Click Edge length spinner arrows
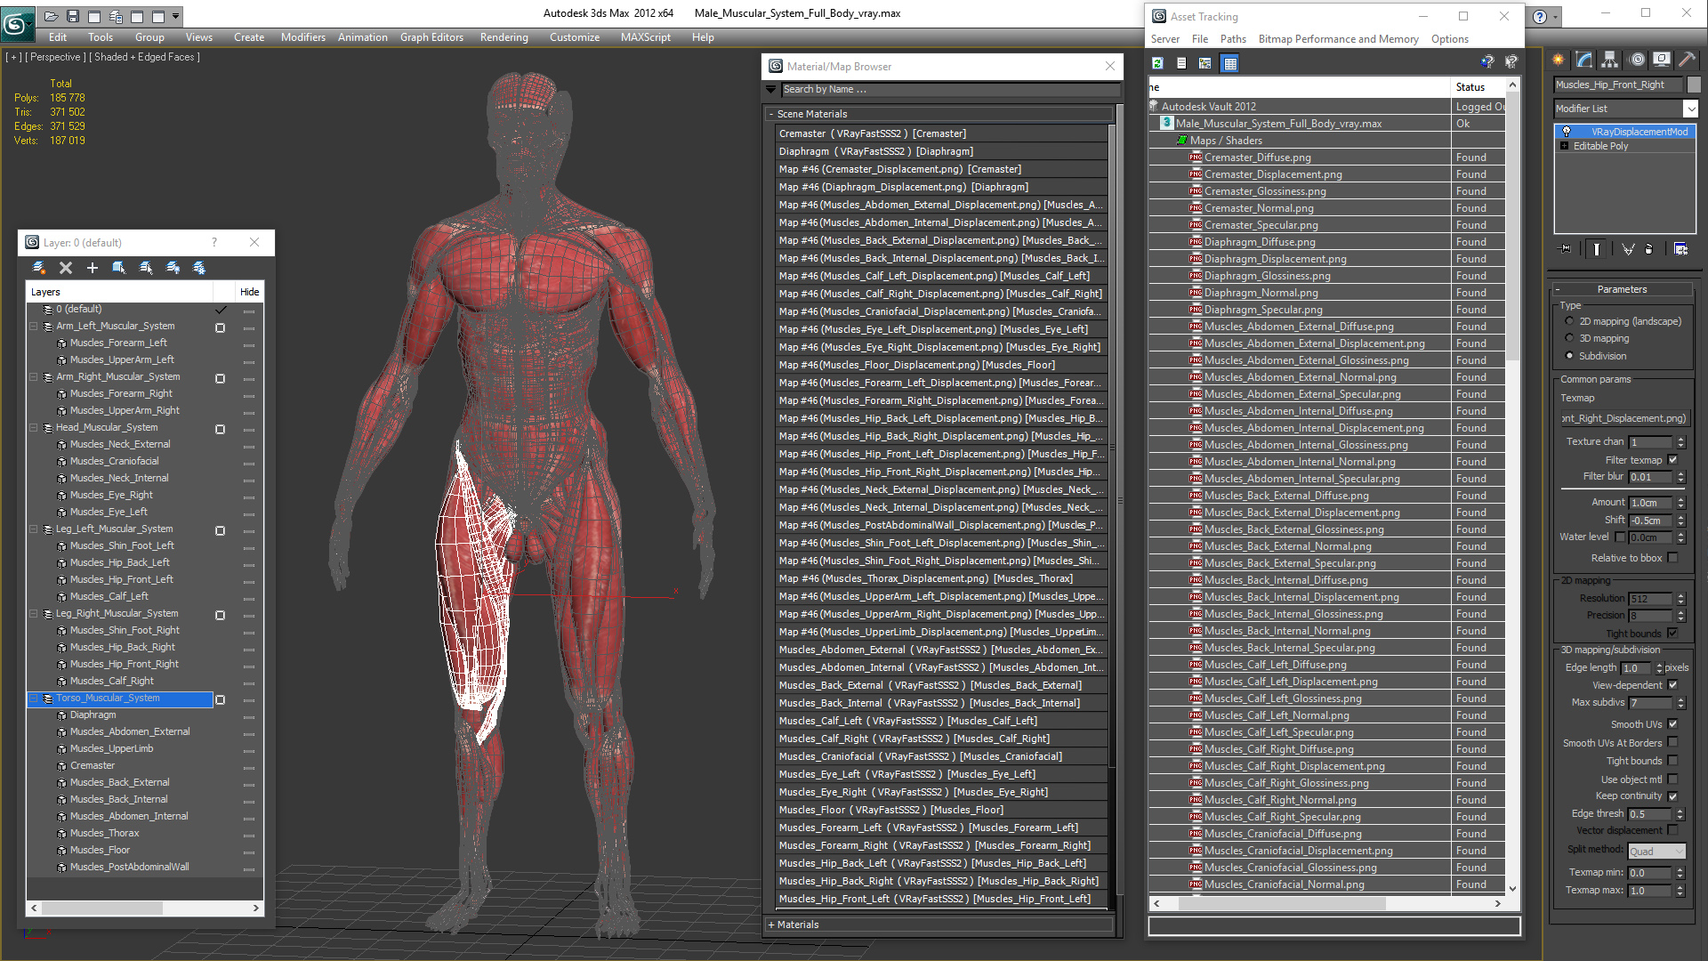The image size is (1708, 961). pos(1659,668)
